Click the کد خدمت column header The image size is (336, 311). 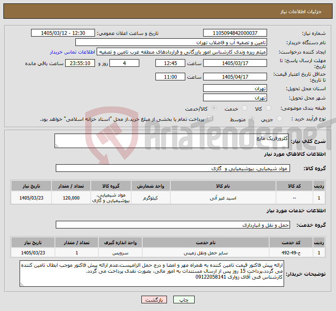[291, 243]
